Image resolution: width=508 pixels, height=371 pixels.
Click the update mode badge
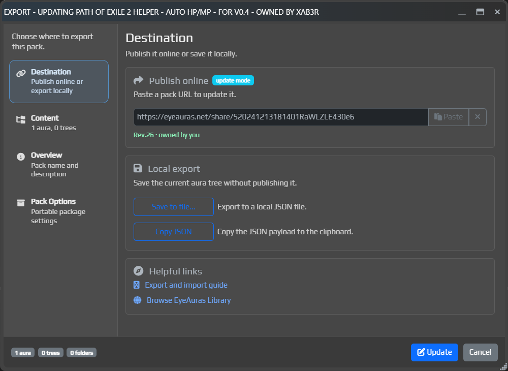[x=233, y=80]
